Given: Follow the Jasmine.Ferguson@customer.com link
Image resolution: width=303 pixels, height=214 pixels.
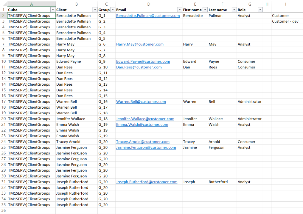Looking at the screenshot, I should coord(146,147).
